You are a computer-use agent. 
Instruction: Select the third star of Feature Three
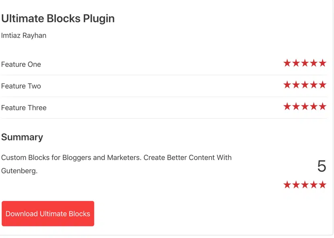[x=305, y=107]
